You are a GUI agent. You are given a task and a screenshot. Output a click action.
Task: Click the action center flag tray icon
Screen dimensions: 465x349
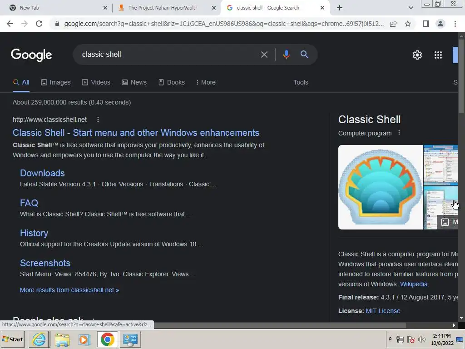[x=411, y=339]
